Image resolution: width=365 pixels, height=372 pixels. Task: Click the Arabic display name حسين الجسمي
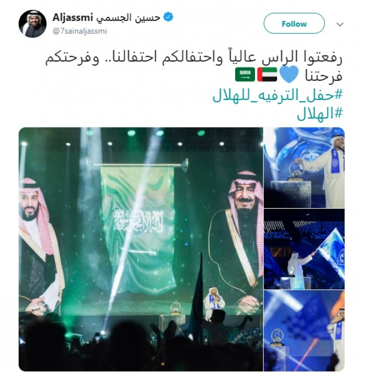click(128, 18)
